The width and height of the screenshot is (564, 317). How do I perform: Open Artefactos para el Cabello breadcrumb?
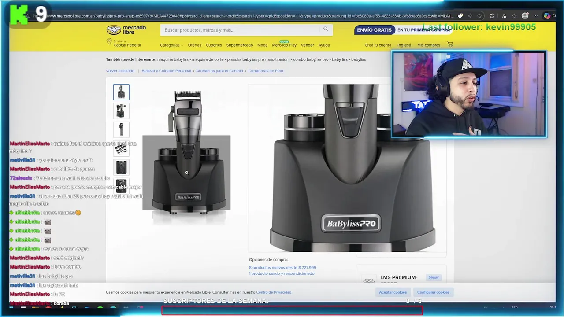pyautogui.click(x=219, y=71)
